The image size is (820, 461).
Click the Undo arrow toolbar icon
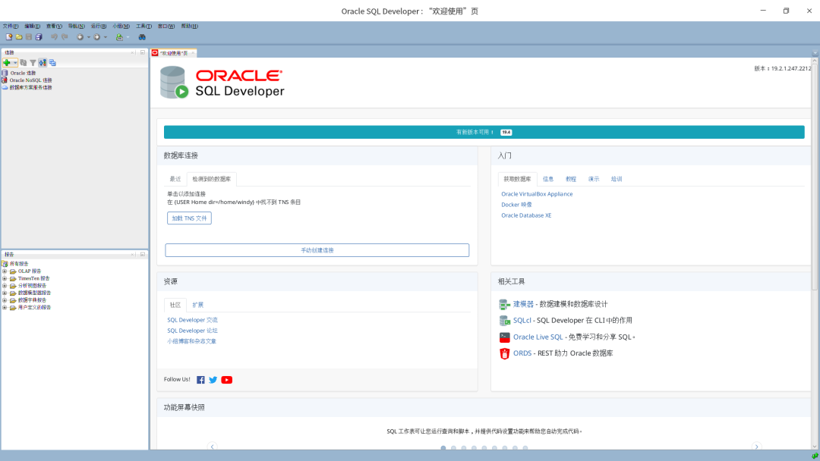pyautogui.click(x=55, y=37)
